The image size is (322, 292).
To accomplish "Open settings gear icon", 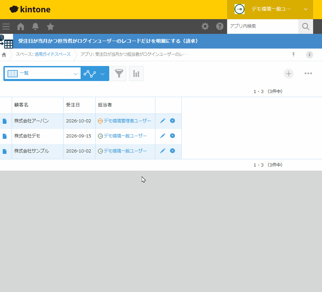I will point(205,26).
